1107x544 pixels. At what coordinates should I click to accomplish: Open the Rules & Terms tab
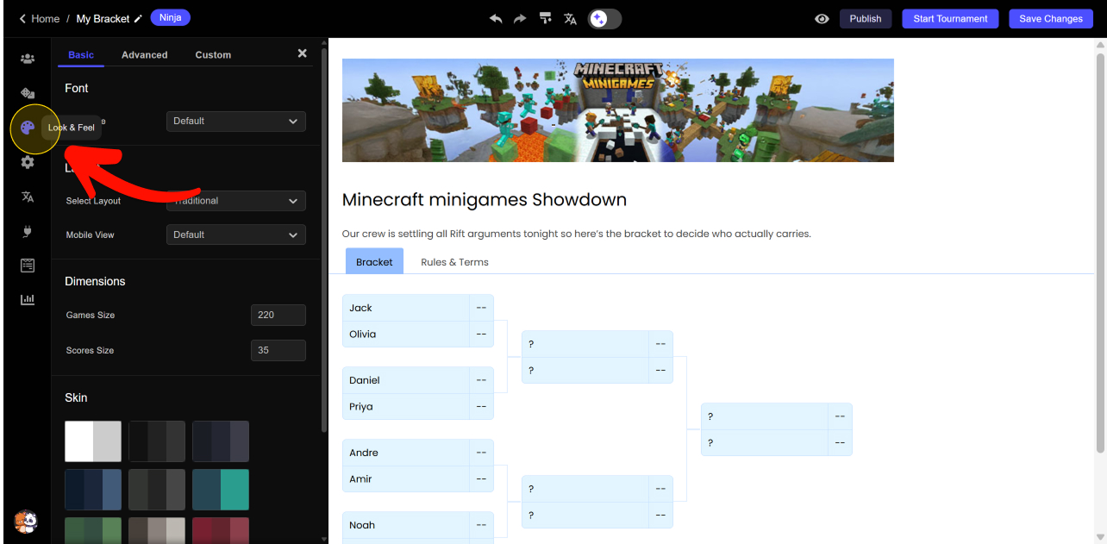click(x=454, y=262)
